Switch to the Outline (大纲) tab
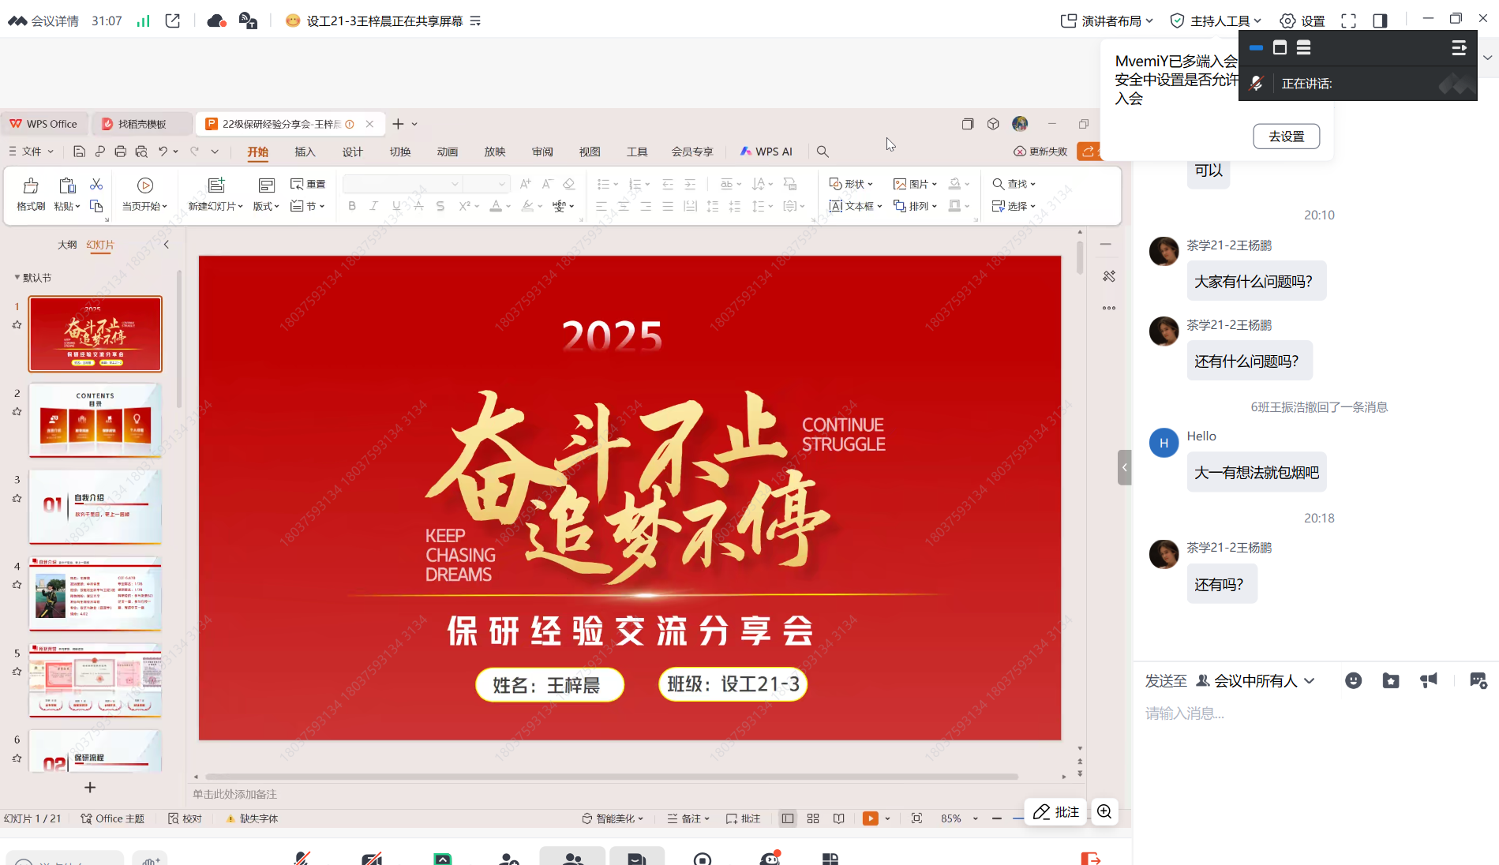Image resolution: width=1499 pixels, height=865 pixels. [x=67, y=245]
